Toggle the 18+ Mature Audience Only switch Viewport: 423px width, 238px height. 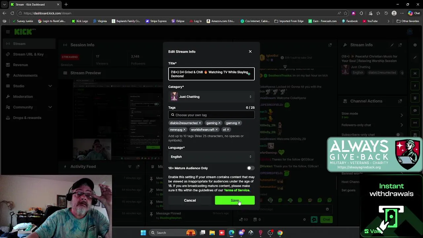[x=251, y=168]
